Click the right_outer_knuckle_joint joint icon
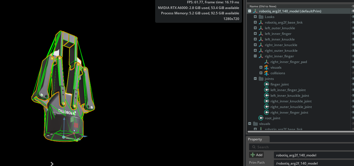Screen dimensions: 354x166 pos(267,107)
